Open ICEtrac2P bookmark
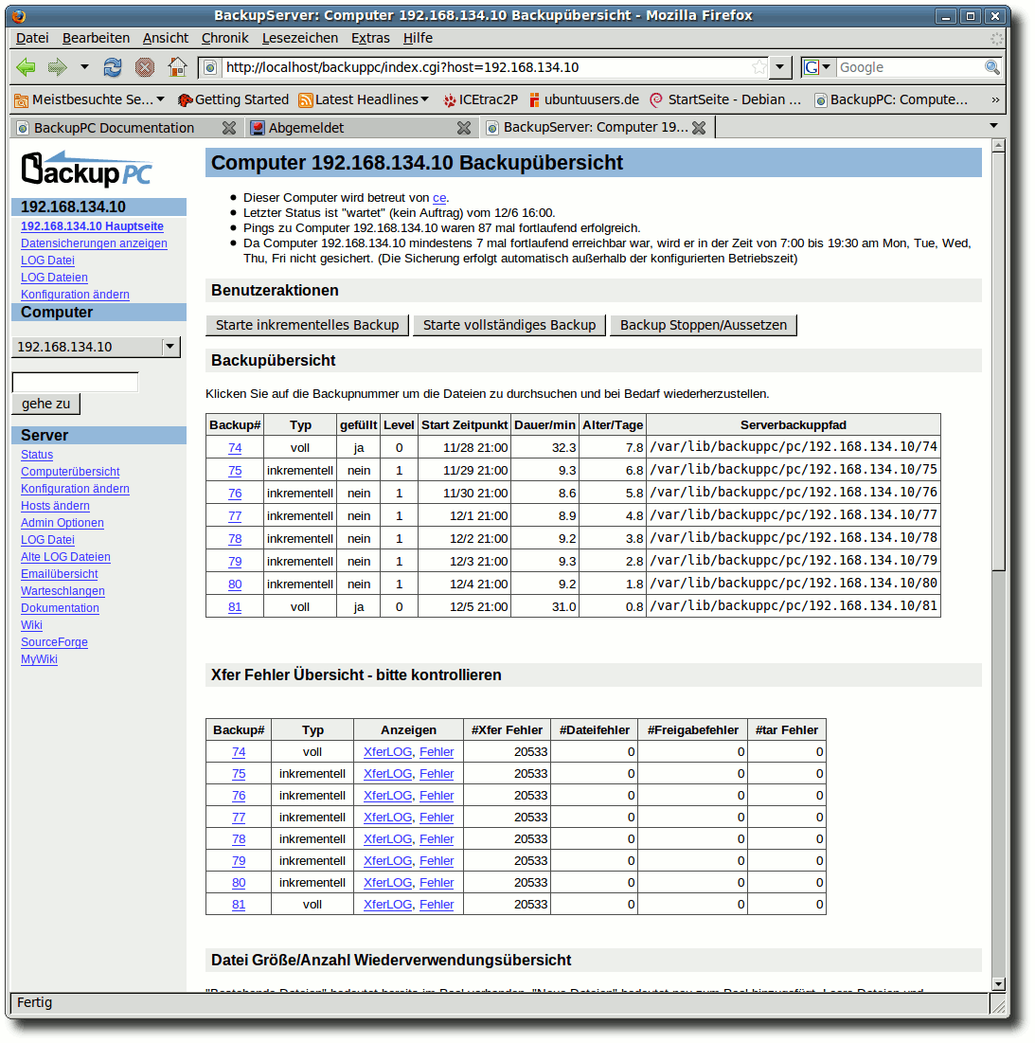The height and width of the screenshot is (1043, 1035). click(x=481, y=99)
